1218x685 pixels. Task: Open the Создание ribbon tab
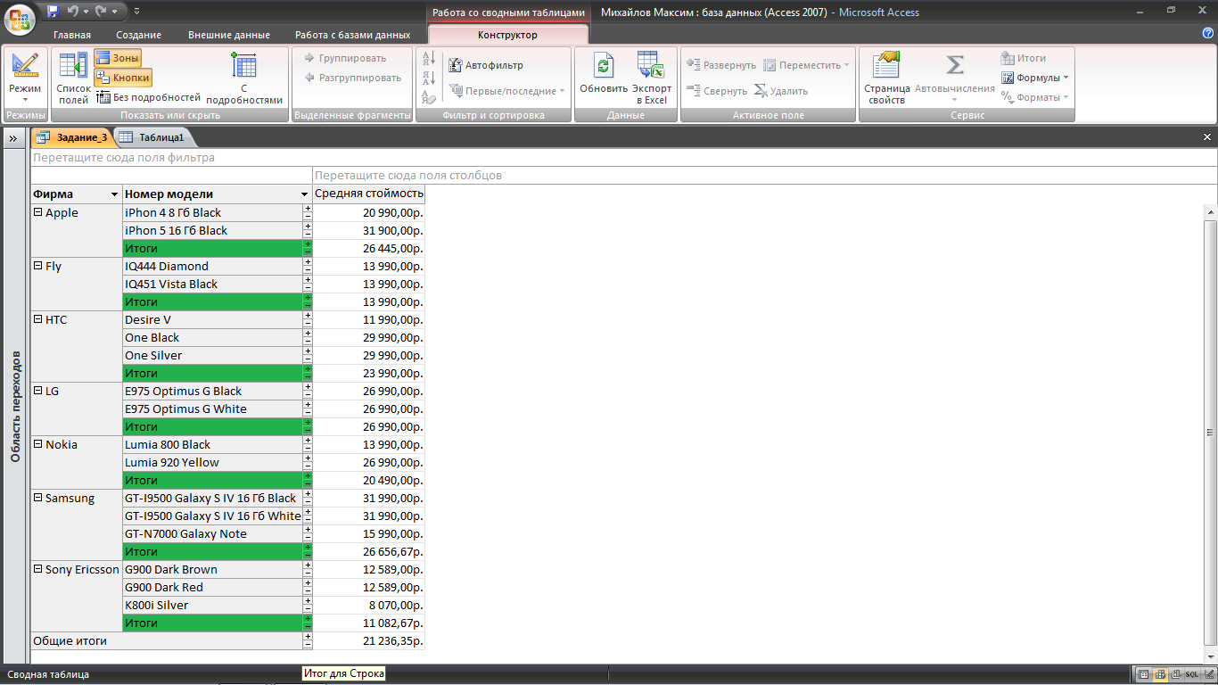click(x=138, y=35)
